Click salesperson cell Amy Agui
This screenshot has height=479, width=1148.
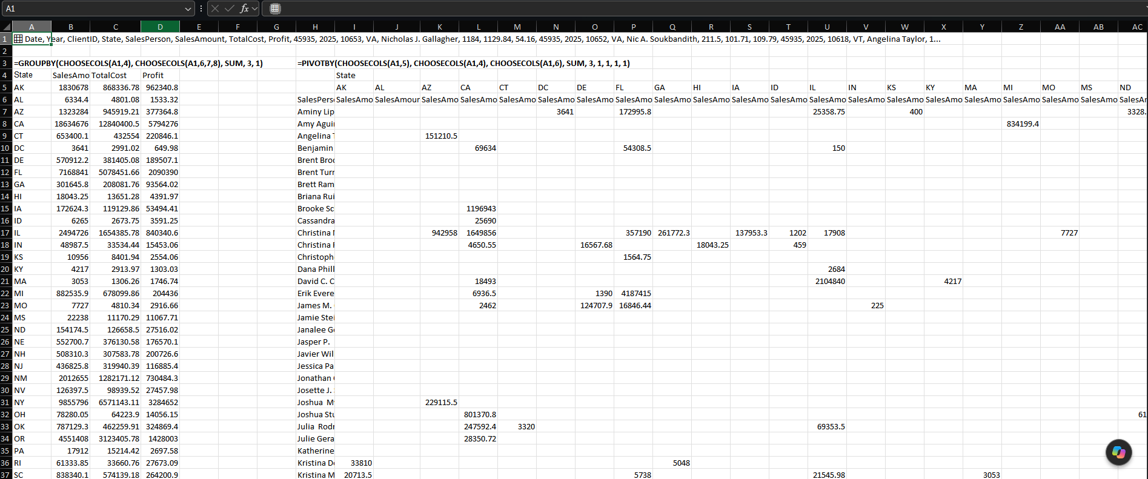pyautogui.click(x=315, y=124)
